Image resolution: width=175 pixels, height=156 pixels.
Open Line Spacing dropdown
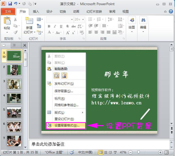(x=111, y=19)
